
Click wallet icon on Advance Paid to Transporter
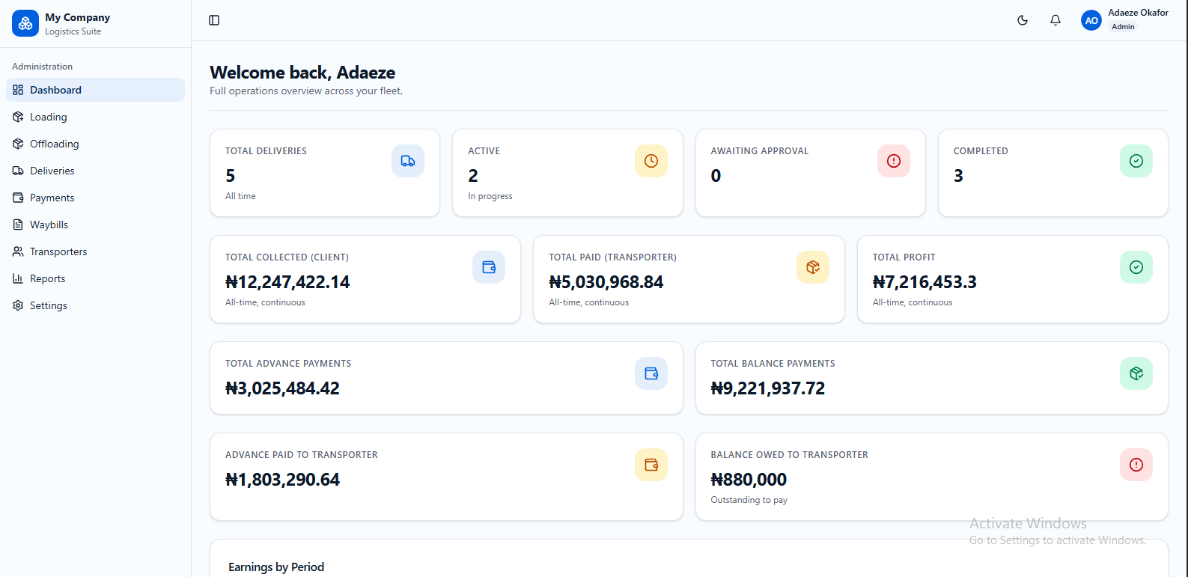coord(651,465)
